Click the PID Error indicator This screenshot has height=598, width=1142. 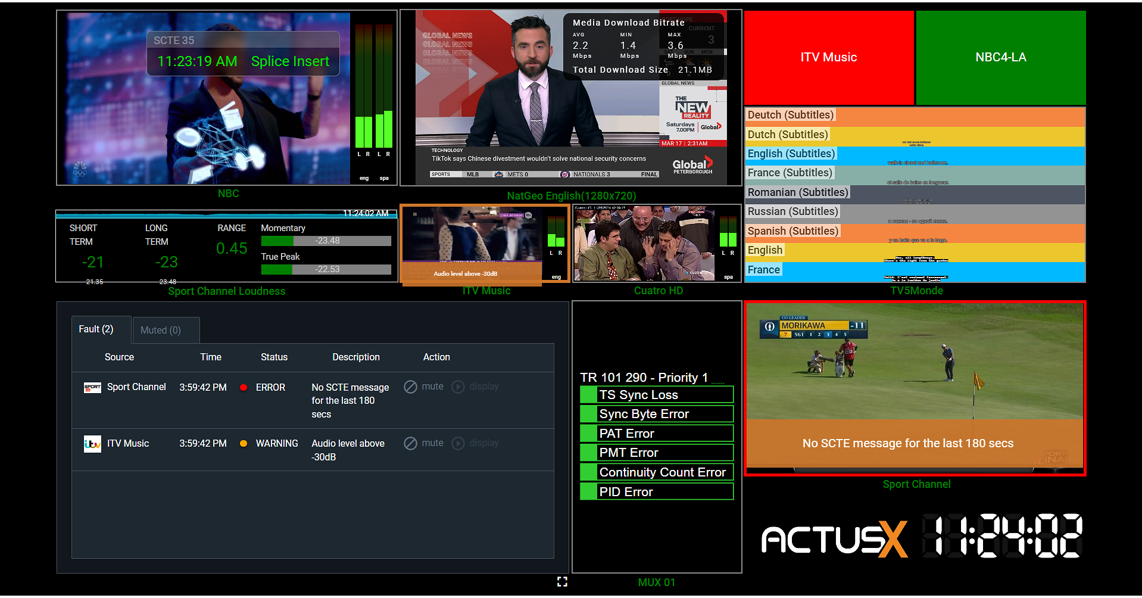tap(657, 492)
